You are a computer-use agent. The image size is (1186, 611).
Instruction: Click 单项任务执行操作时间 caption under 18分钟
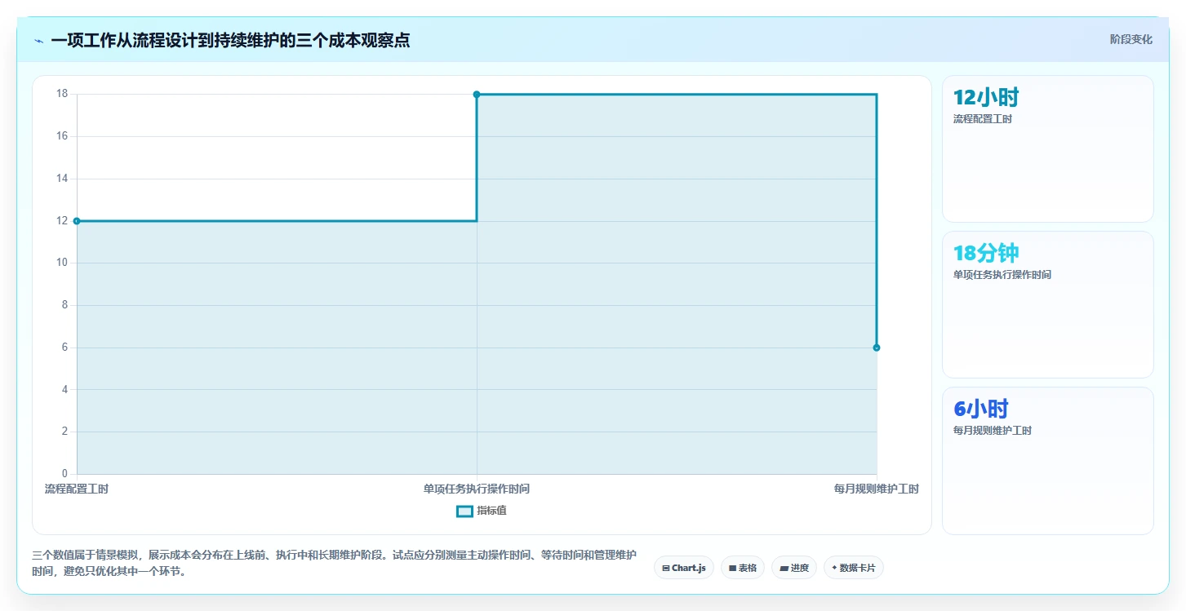coord(1002,275)
